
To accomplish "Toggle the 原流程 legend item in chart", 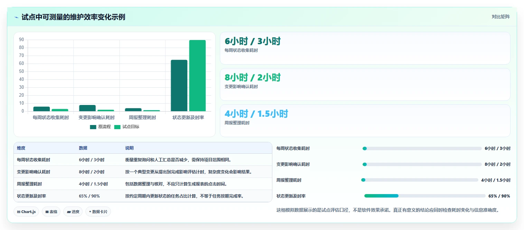I will 100,127.
